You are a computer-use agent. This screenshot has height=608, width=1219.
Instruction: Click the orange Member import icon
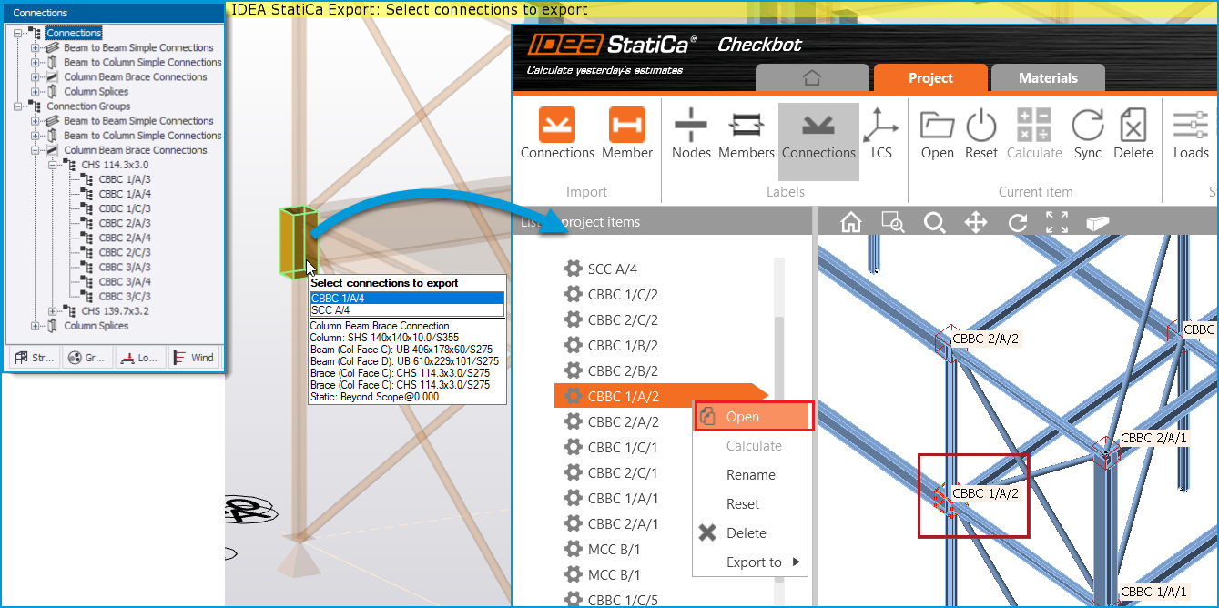tap(627, 125)
